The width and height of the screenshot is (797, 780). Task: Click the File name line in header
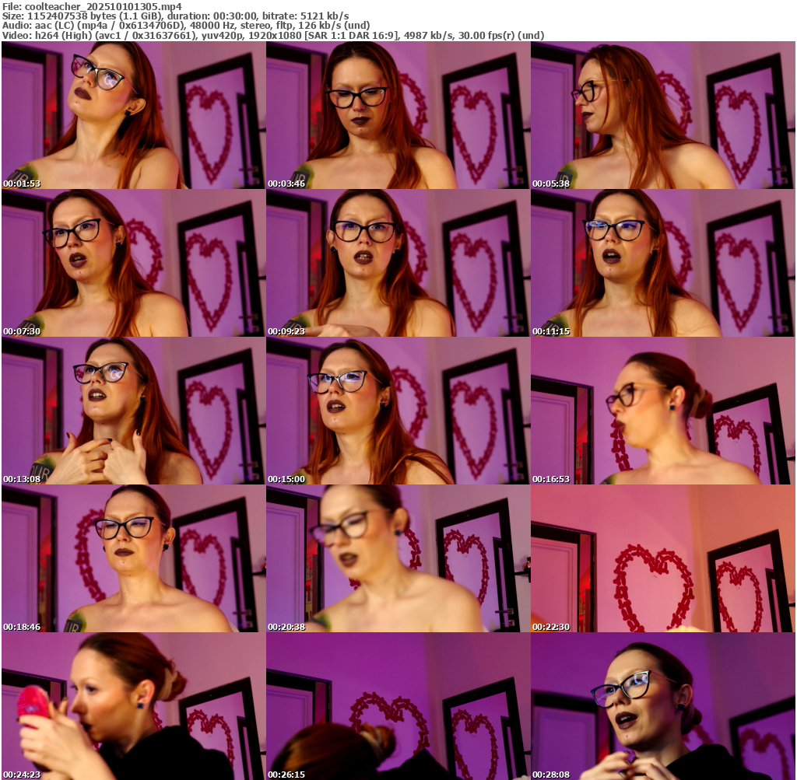tap(93, 6)
